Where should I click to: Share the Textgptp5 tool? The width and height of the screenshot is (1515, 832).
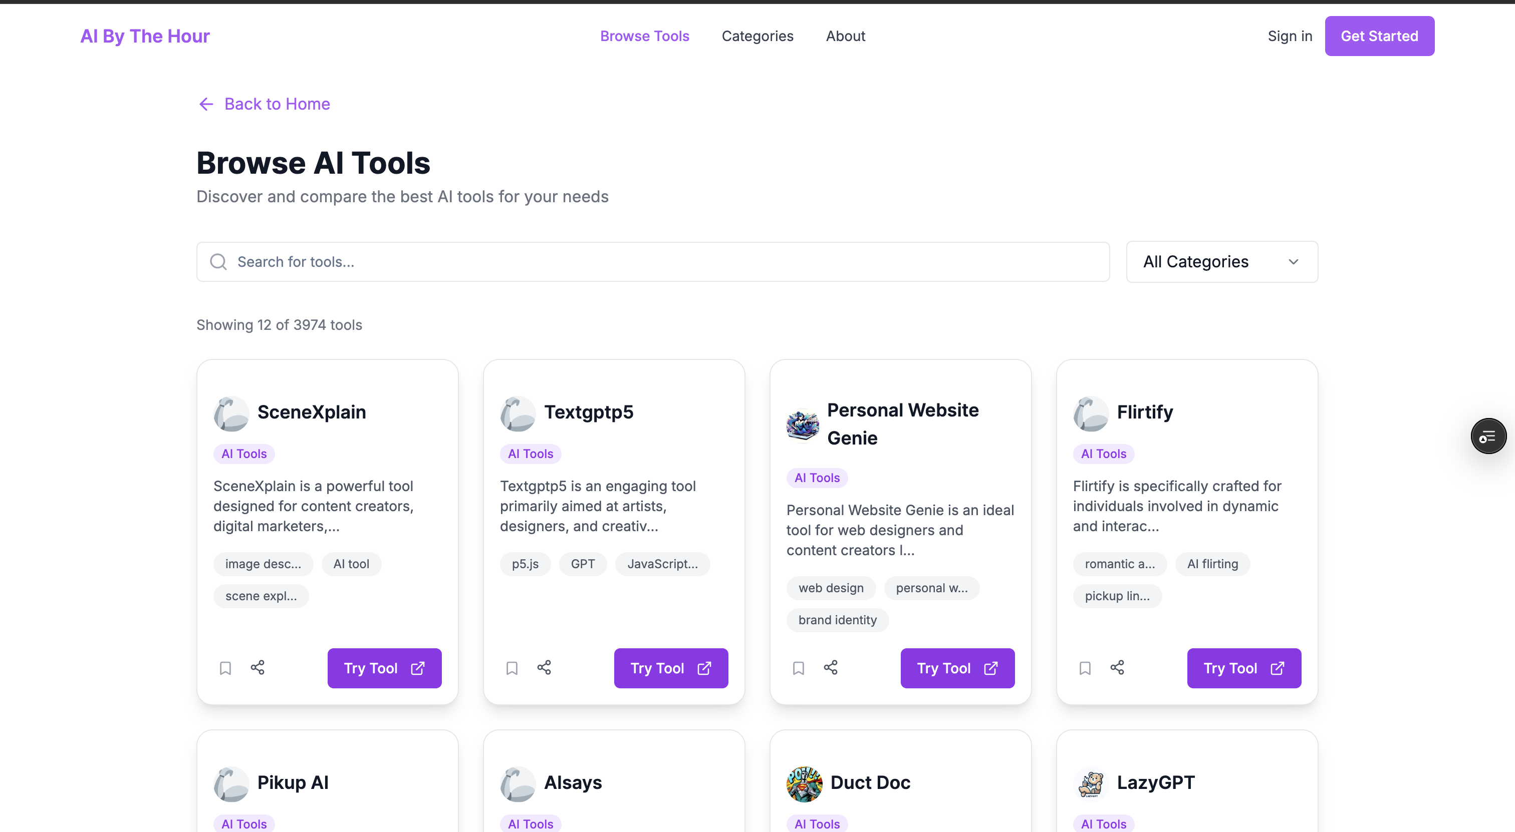click(x=544, y=667)
